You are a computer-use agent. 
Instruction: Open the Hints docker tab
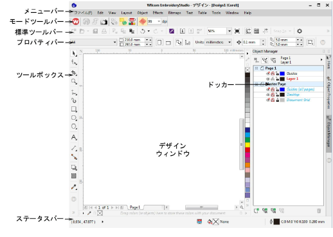[x=329, y=62]
